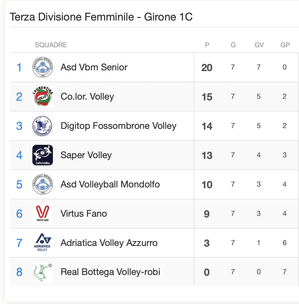299x304 pixels.
Task: Click the Virtus Fano team name
Action: point(83,214)
